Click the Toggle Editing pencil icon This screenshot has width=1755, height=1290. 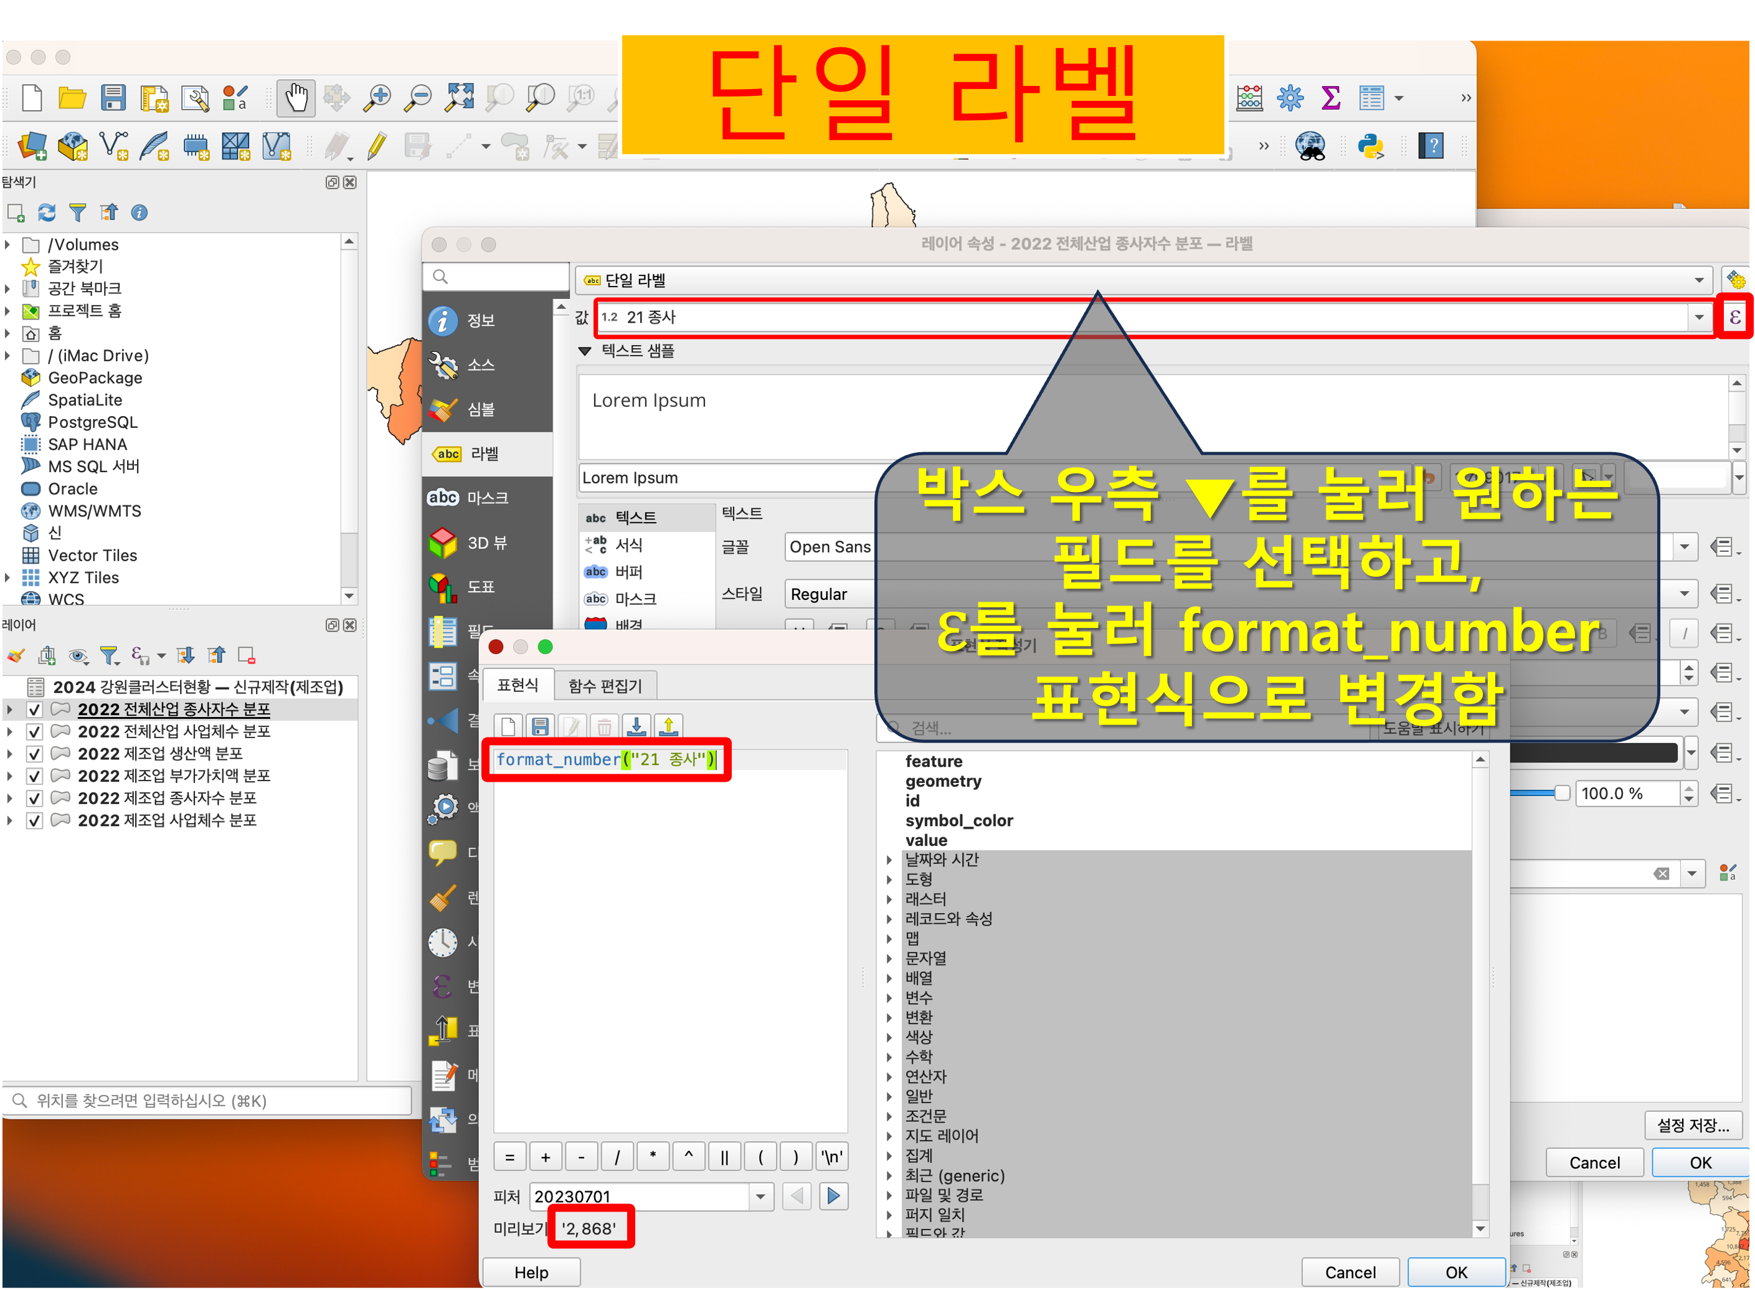[x=377, y=146]
